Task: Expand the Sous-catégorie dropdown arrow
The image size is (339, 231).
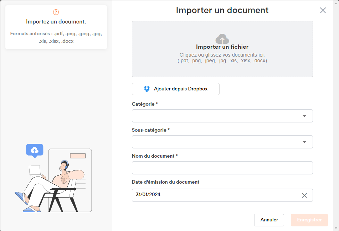Action: (304, 142)
